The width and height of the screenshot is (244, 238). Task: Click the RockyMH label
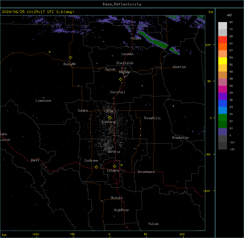pos(69,64)
